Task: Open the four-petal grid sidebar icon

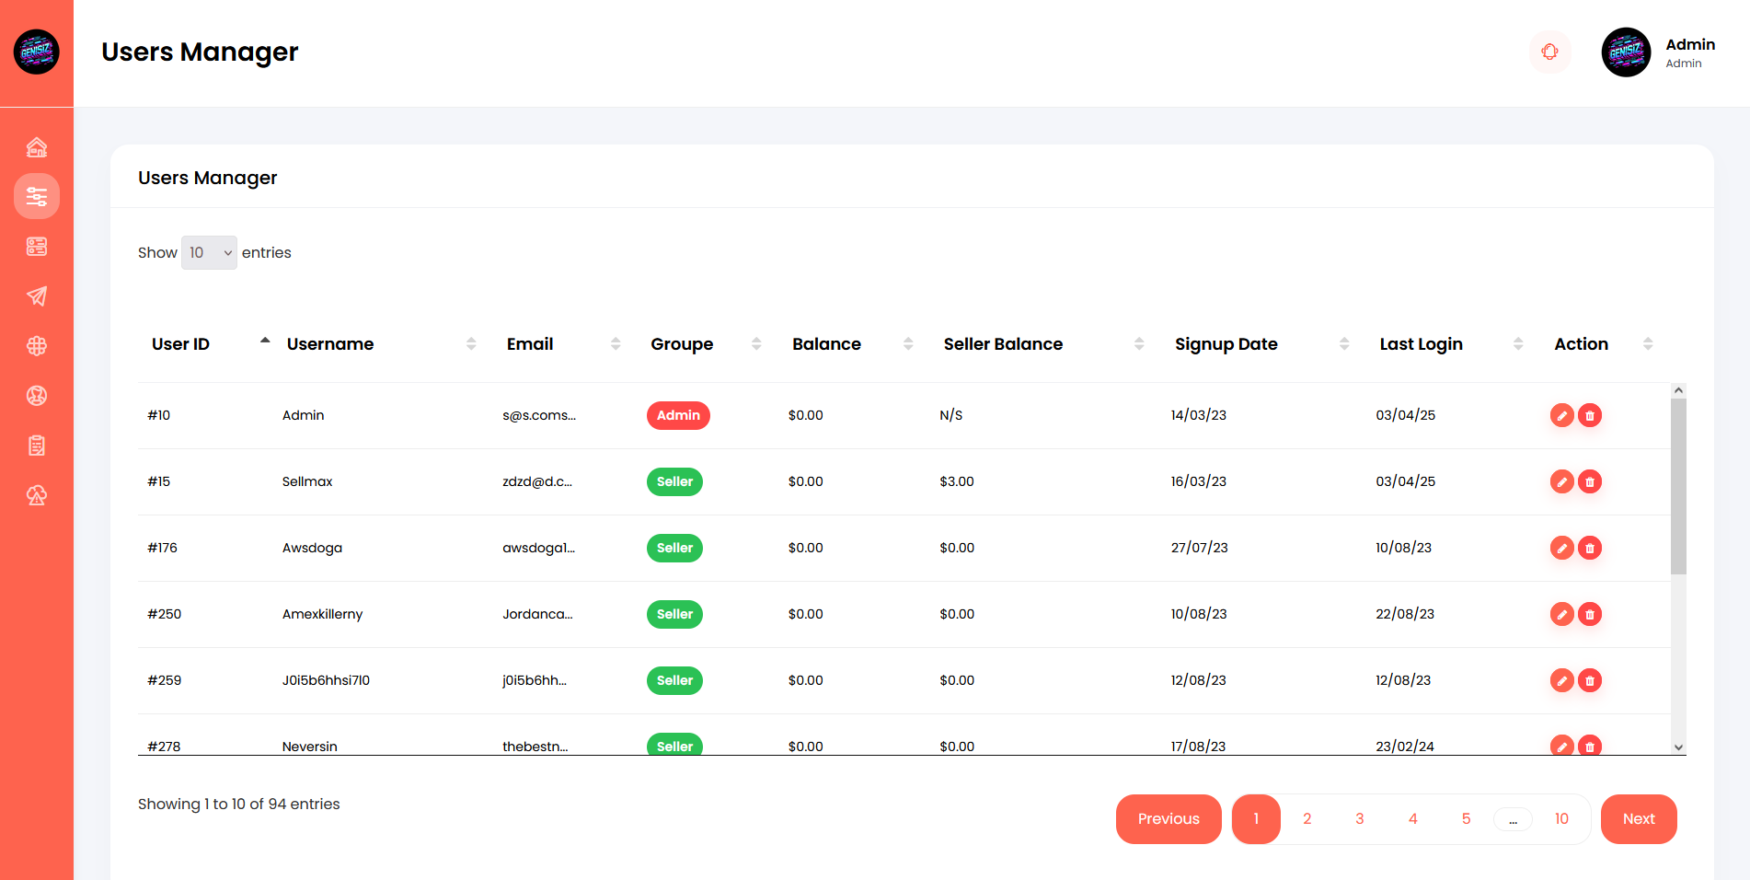Action: [x=37, y=346]
